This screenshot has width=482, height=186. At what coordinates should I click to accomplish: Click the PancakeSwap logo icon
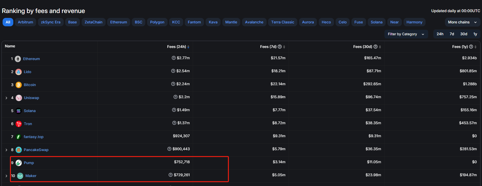click(19, 150)
